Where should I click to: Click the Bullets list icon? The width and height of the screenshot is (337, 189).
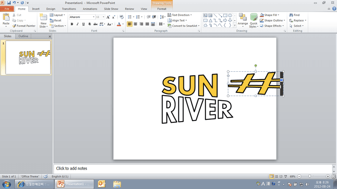coord(130,17)
